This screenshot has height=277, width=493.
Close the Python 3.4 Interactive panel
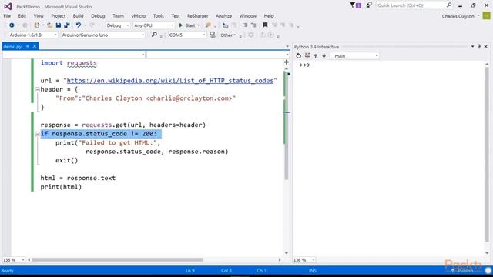(x=486, y=46)
